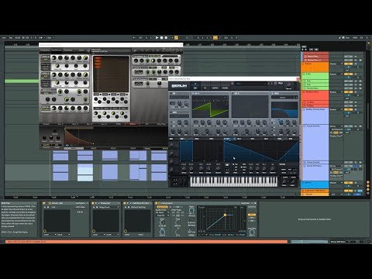Click a key on Serum's piano keyboard
This screenshot has height=279, width=372.
click(x=234, y=181)
